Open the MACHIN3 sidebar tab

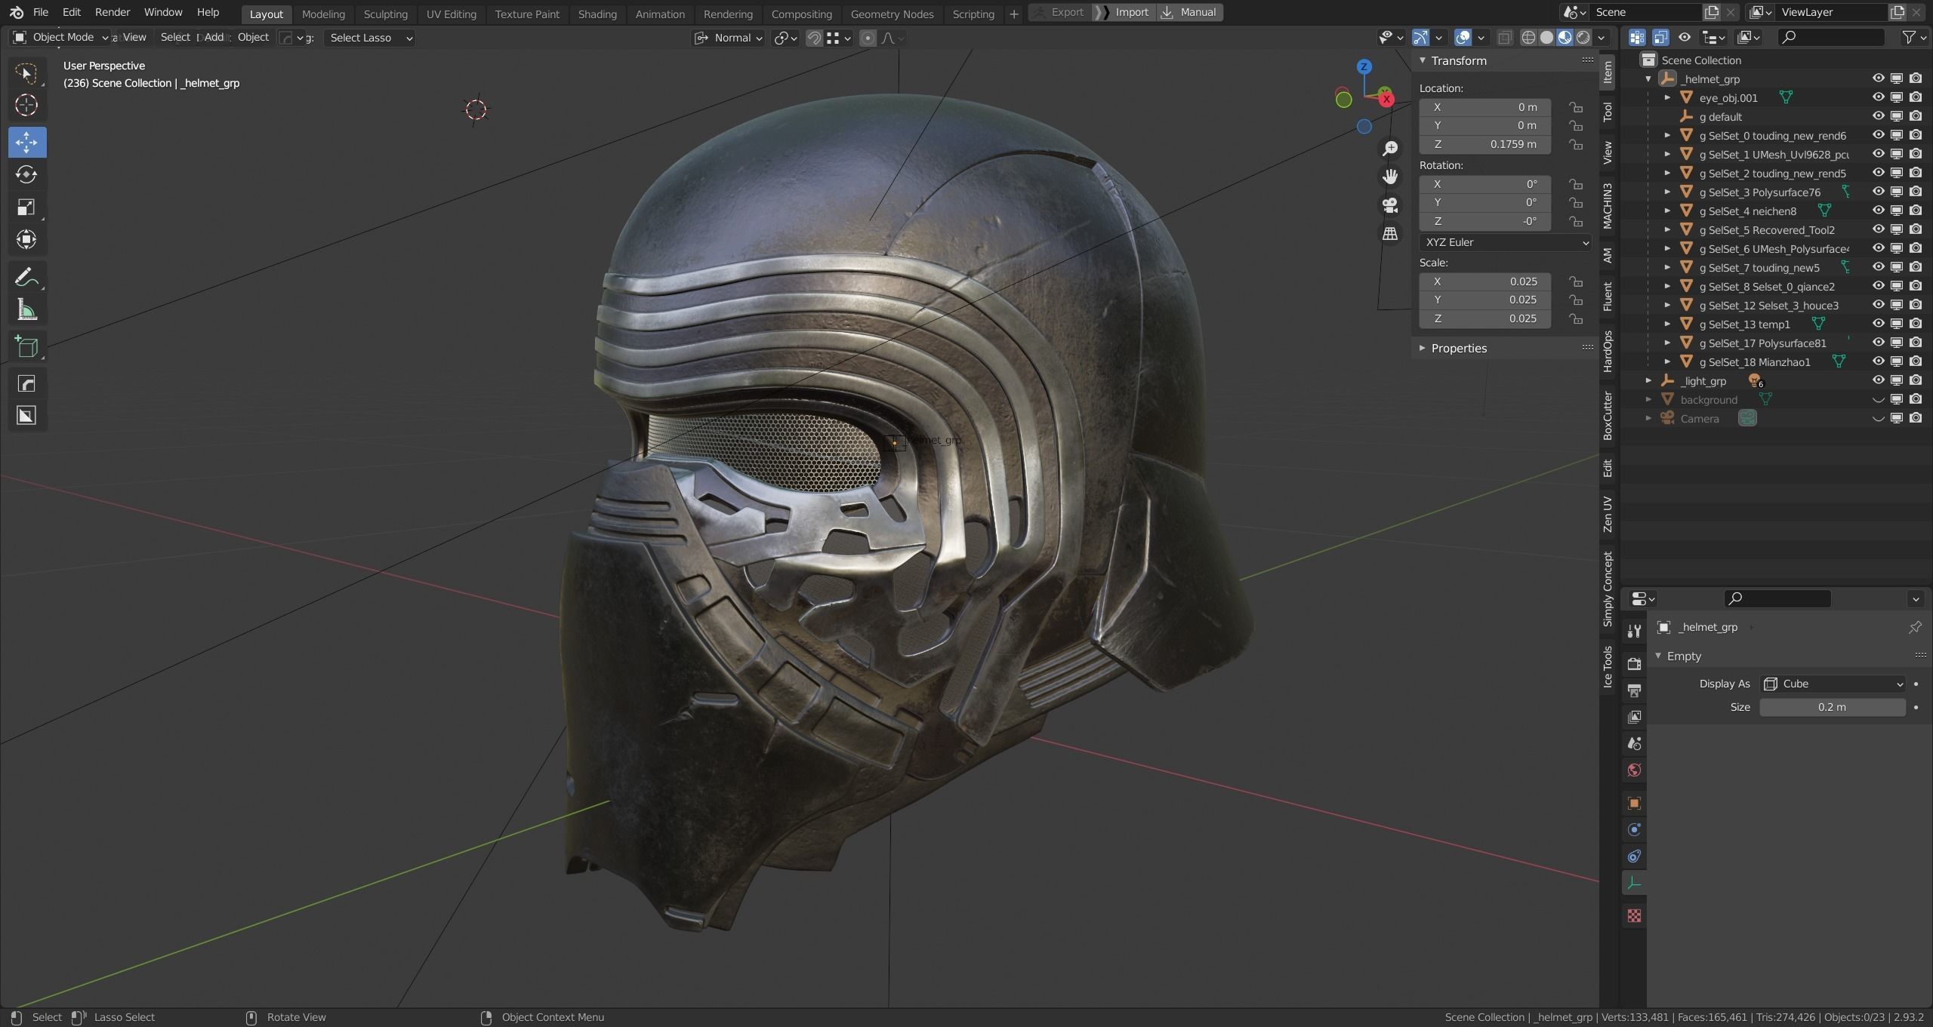click(x=1608, y=205)
